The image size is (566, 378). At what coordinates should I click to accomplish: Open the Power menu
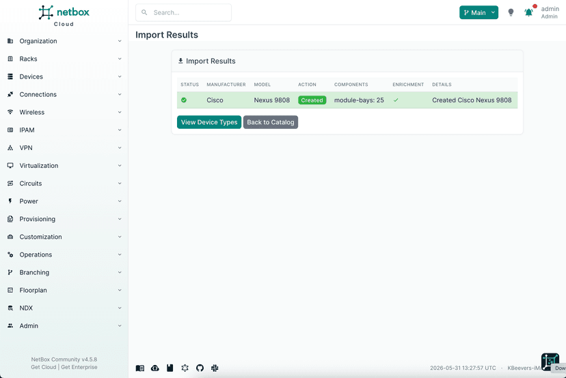point(64,201)
